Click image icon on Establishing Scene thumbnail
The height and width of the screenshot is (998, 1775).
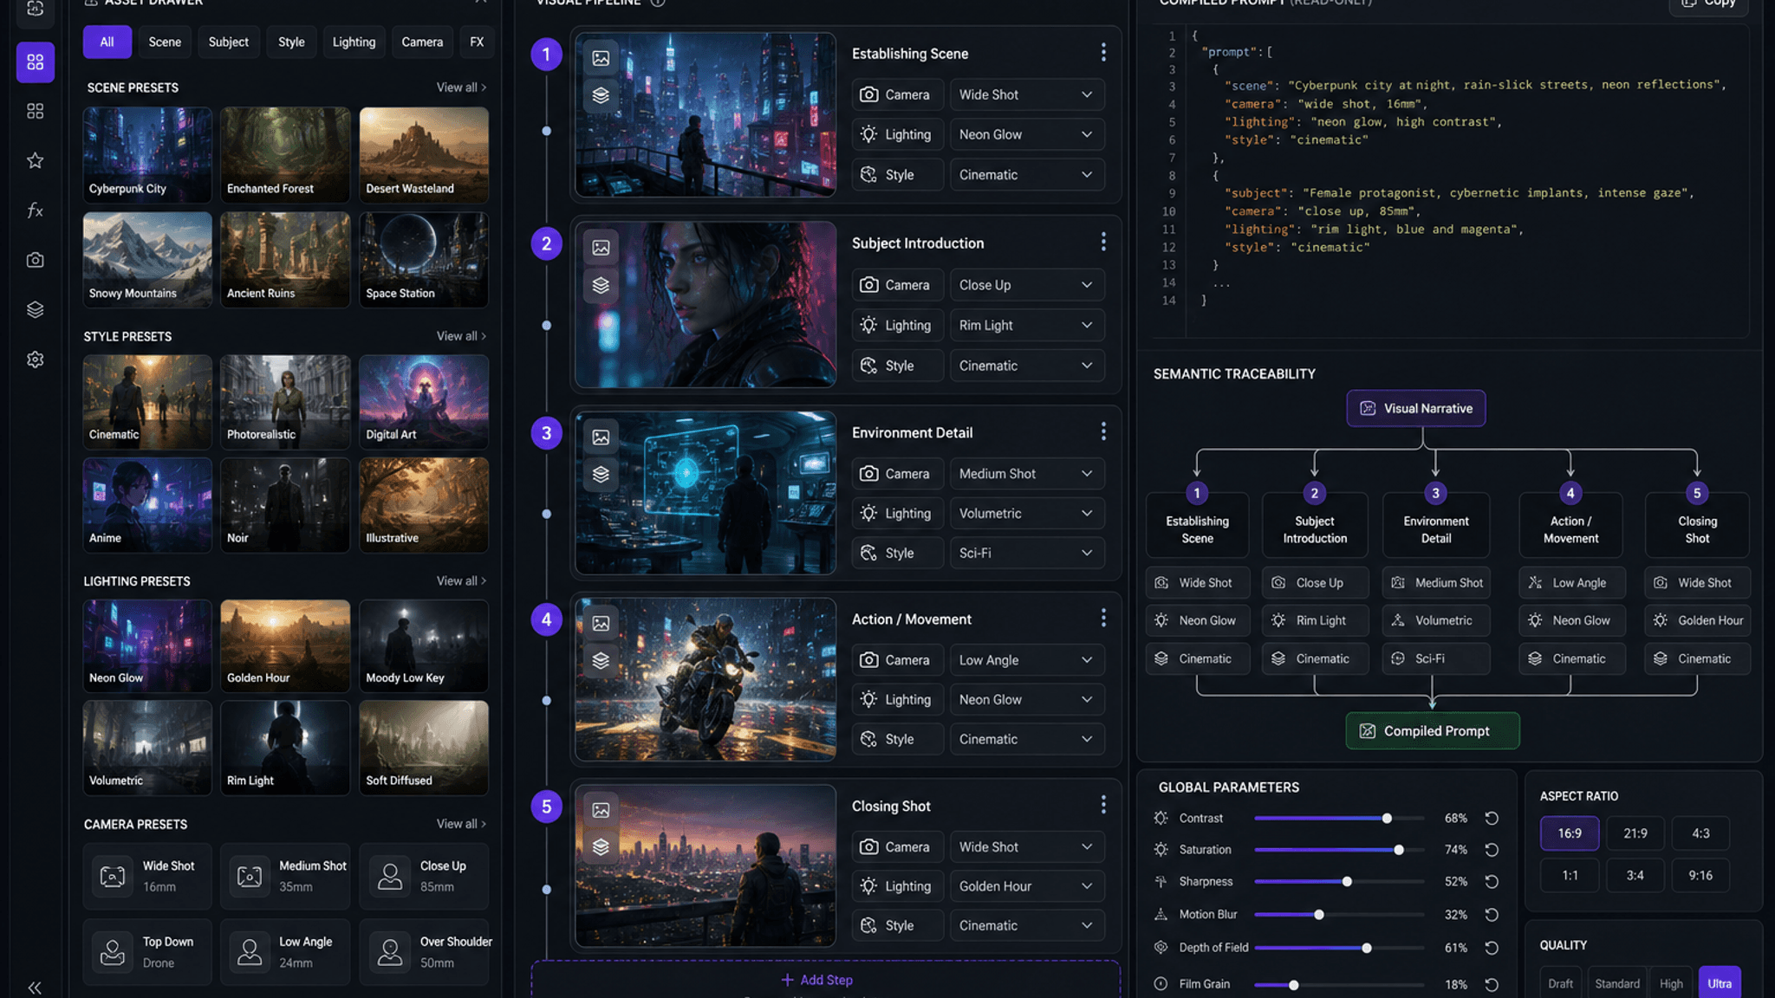[x=601, y=58]
